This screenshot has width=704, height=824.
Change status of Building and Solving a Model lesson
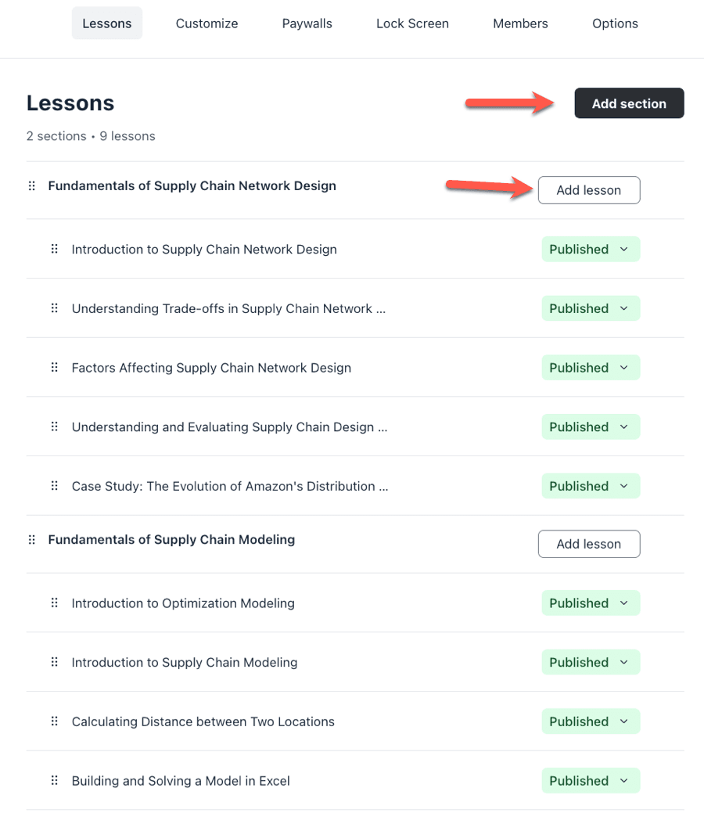point(591,781)
